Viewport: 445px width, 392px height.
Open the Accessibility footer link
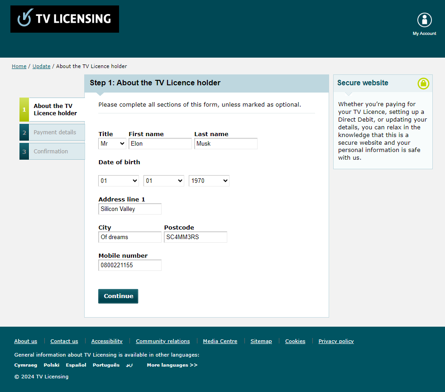point(107,341)
